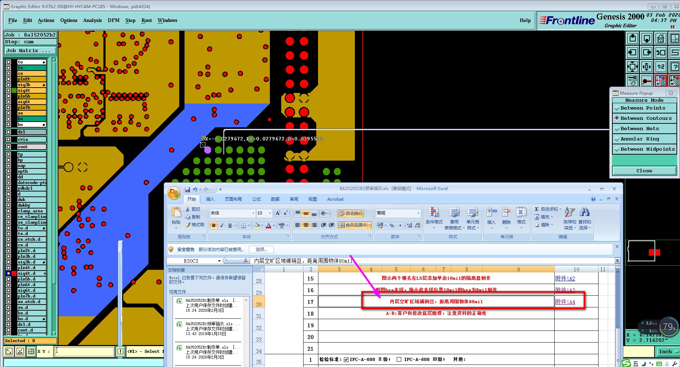Screen dimensions: 680x367
Task: Open the number format dropdown in Excel
Action: click(x=418, y=213)
